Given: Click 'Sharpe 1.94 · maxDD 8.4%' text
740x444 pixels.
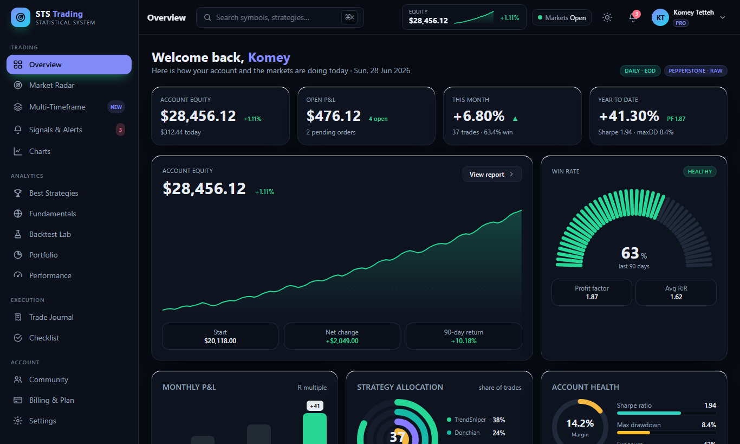Looking at the screenshot, I should point(635,132).
